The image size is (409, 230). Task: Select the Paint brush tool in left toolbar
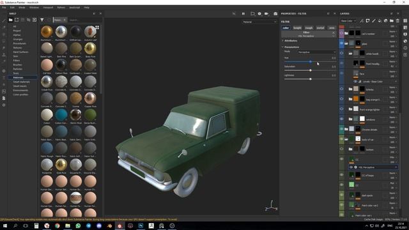point(4,20)
